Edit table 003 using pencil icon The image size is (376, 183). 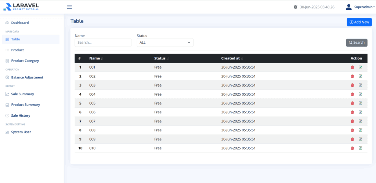click(360, 85)
